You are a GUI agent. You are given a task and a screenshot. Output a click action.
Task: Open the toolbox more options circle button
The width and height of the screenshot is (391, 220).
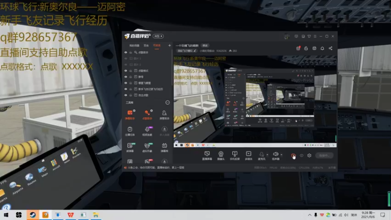tap(168, 103)
